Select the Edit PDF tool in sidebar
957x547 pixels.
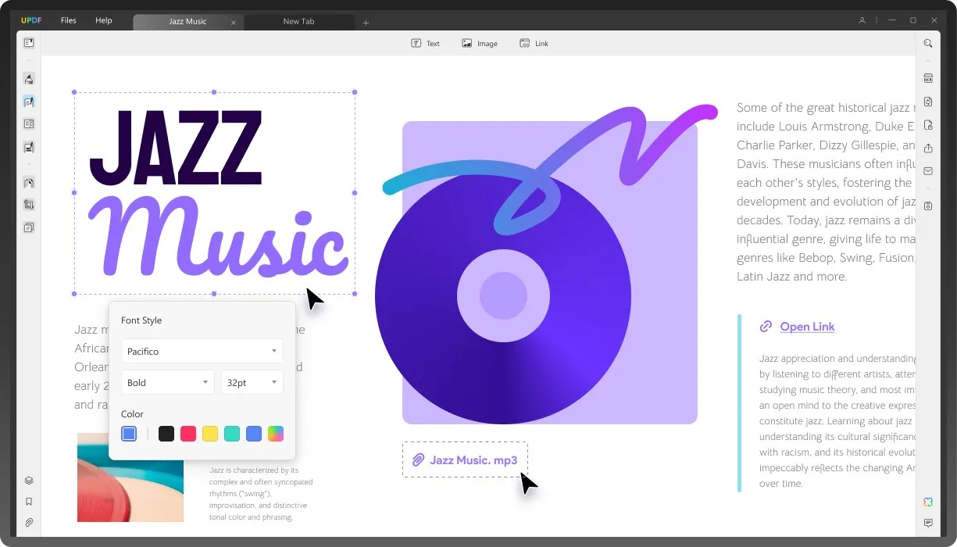29,102
